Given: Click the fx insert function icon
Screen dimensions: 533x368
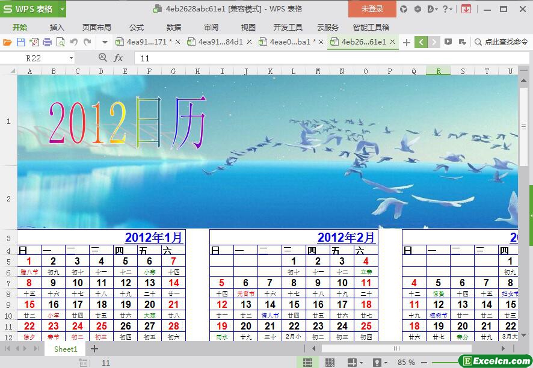Looking at the screenshot, I should coord(119,58).
